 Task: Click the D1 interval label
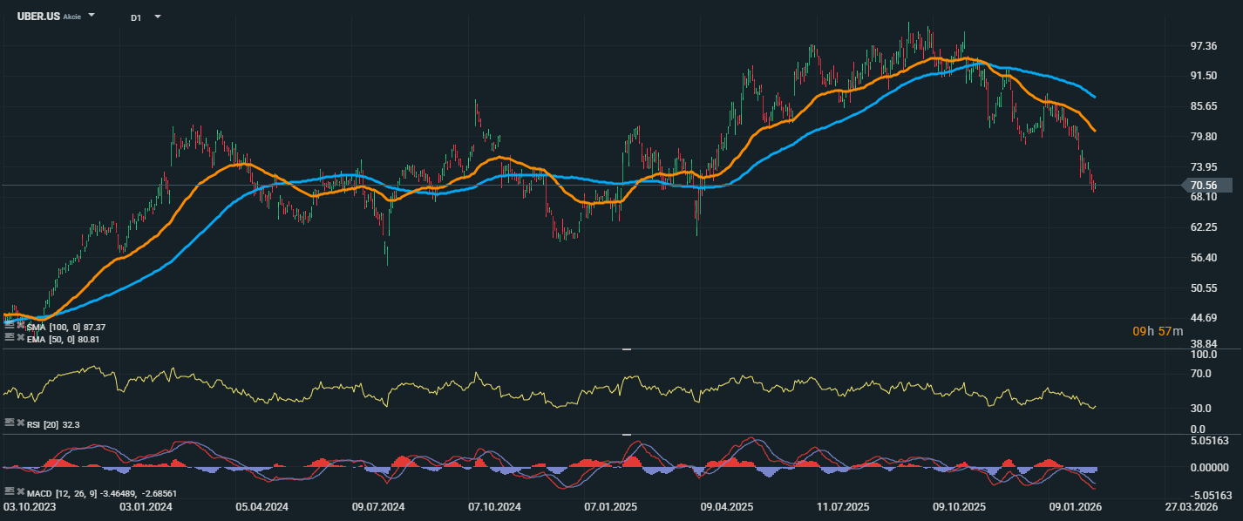136,17
